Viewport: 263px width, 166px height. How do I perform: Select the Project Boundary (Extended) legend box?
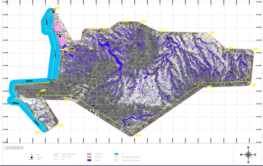coord(116,160)
